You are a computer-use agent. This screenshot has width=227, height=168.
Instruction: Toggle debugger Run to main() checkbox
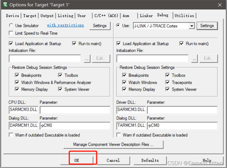coord(181,43)
